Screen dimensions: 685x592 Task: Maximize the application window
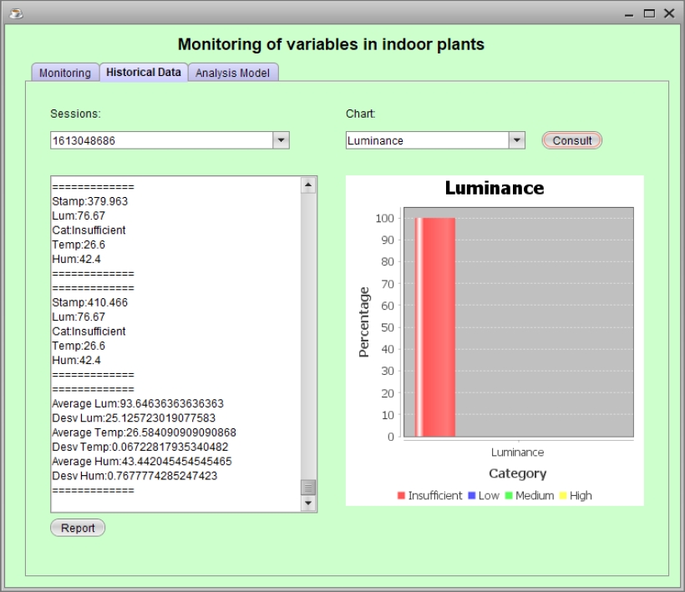(x=649, y=13)
